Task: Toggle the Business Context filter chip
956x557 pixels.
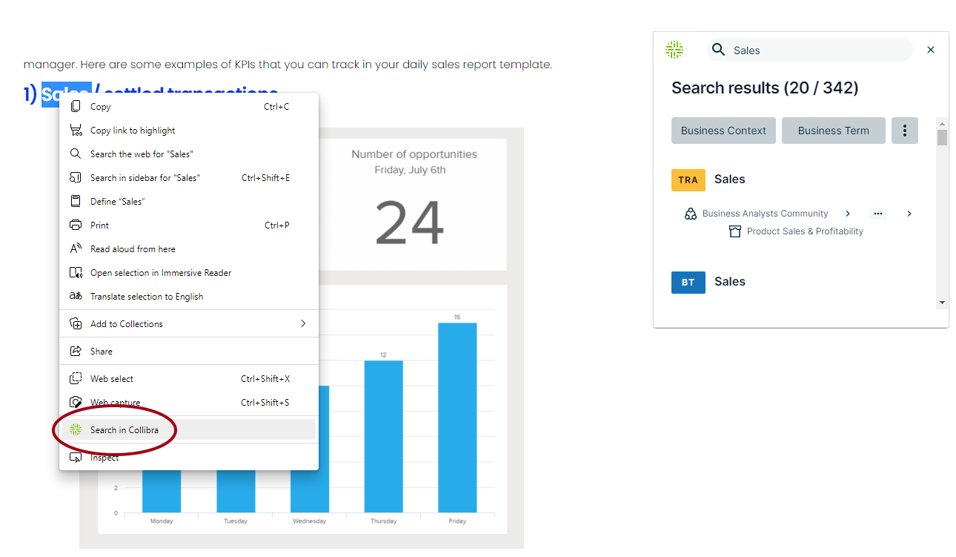Action: [x=723, y=130]
